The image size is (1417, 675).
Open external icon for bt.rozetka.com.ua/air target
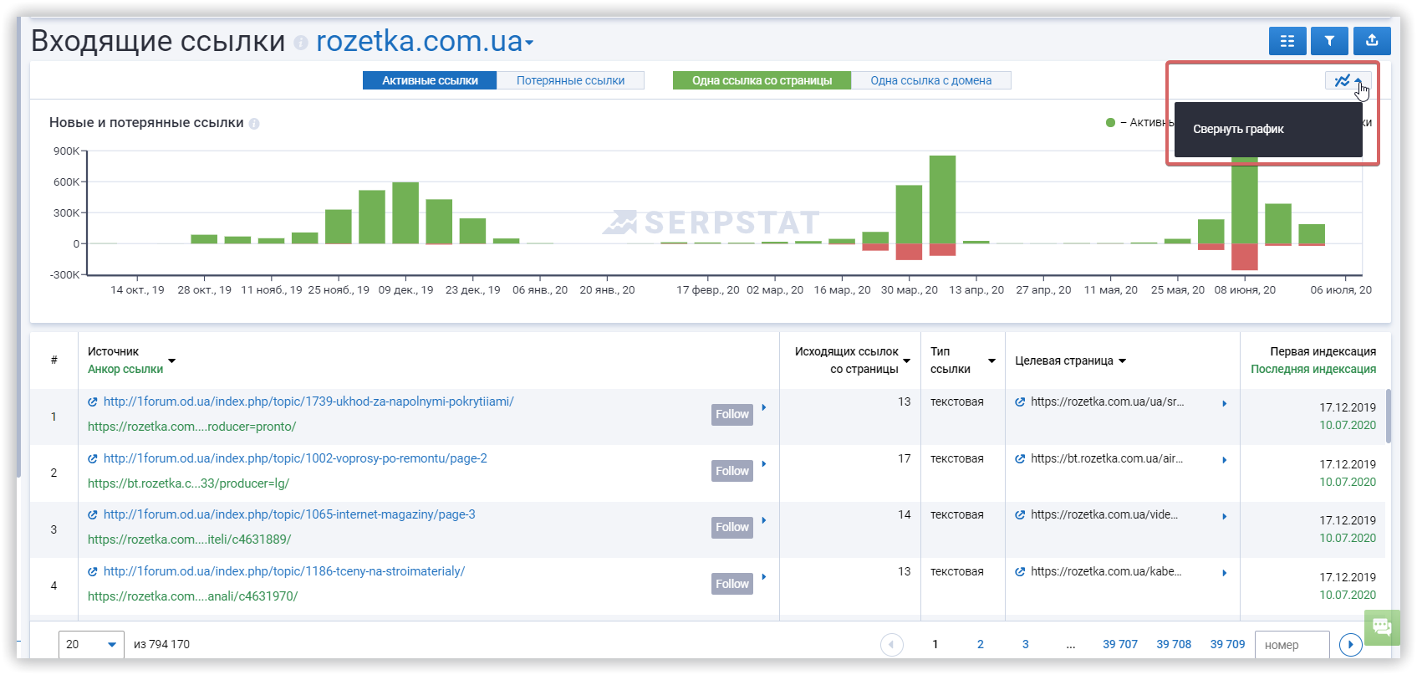click(x=1020, y=459)
